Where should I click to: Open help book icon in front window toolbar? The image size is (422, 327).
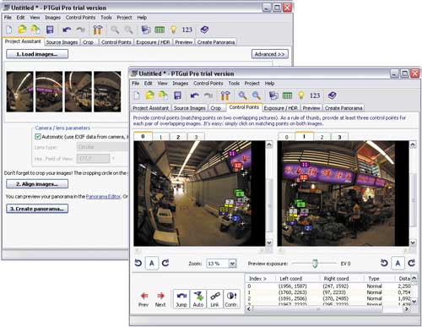point(332,95)
